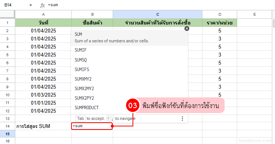The width and height of the screenshot is (275, 144).
Task: Click header cell วันที่
Action: click(43, 23)
